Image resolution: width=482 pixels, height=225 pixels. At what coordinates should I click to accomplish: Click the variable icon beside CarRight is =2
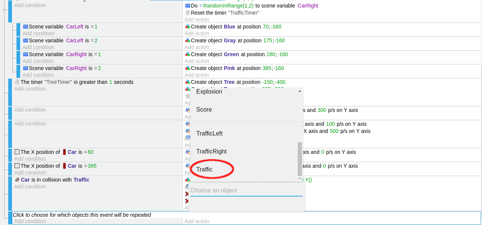[x=25, y=68]
